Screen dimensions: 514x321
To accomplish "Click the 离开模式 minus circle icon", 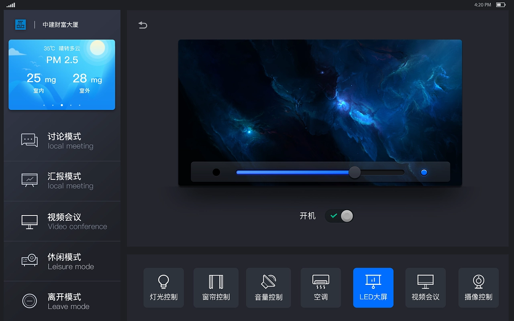I will coord(29,301).
